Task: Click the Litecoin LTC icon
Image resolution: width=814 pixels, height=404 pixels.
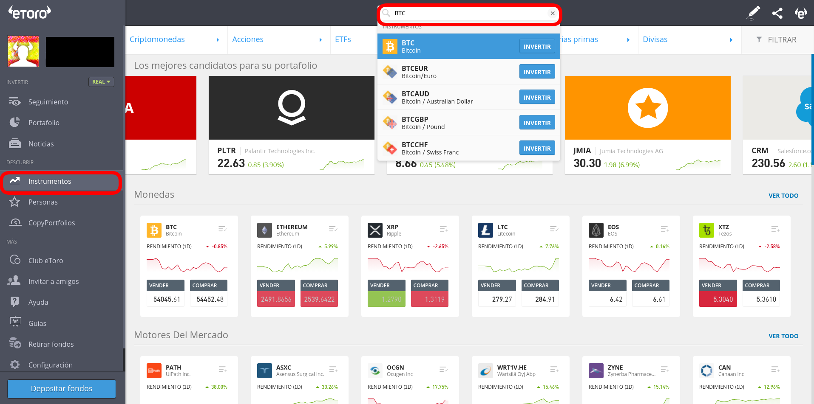Action: click(x=485, y=230)
